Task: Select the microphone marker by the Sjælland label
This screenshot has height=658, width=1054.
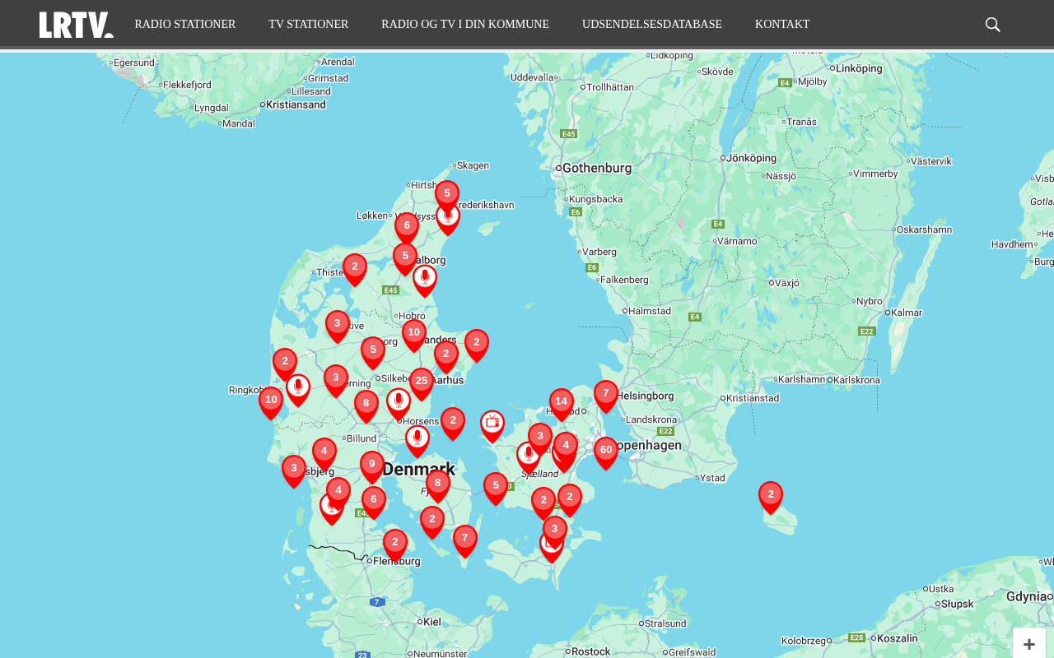Action: point(529,457)
